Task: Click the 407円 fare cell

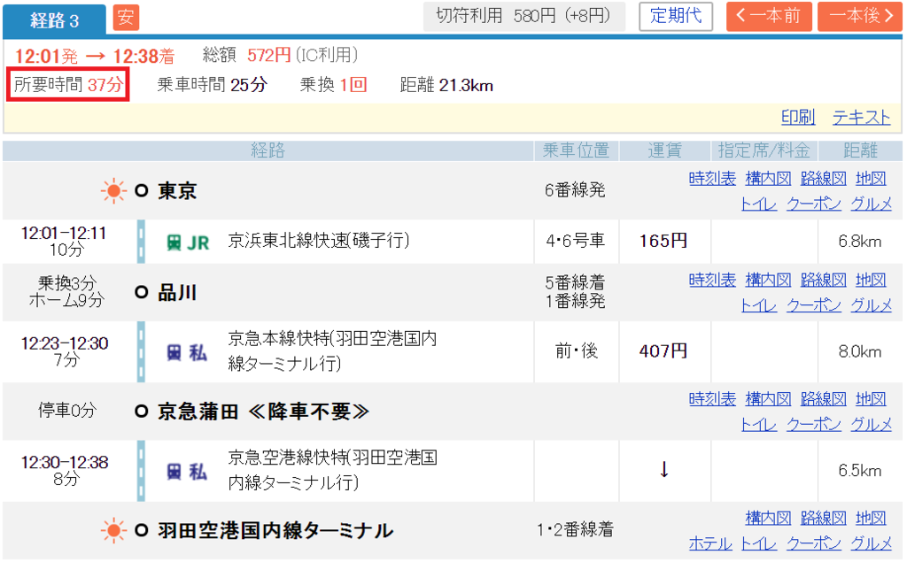Action: 663,351
